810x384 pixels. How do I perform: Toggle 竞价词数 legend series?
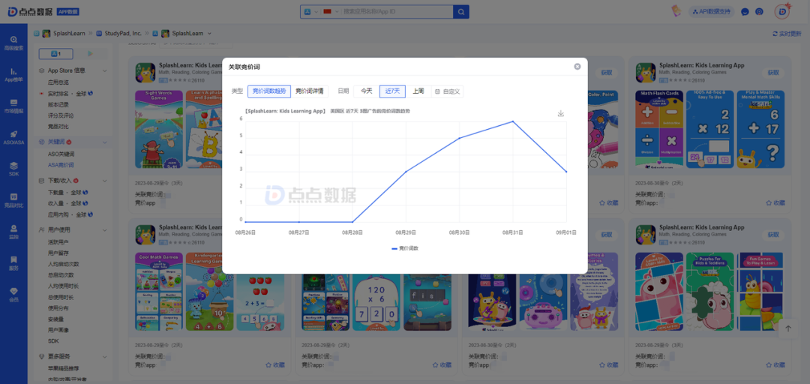pos(405,247)
